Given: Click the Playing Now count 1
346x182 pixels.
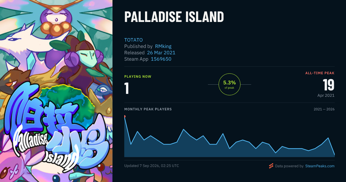Looking at the screenshot, I should tap(127, 88).
